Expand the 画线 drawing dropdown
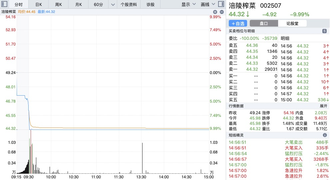This screenshot has height=180, width=330. (208, 4)
